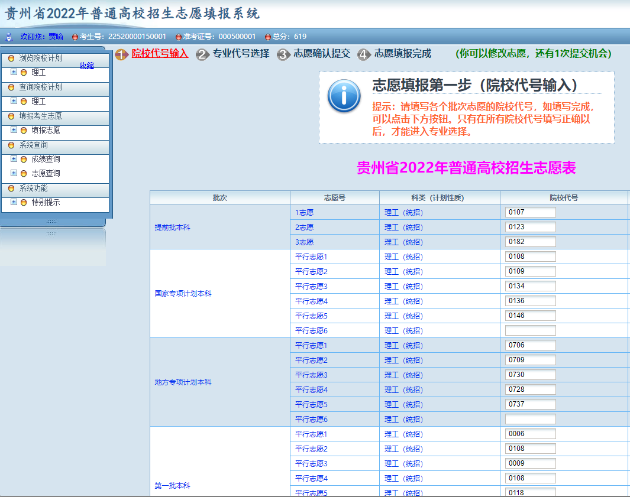Click the 收缩 collapse link
The width and height of the screenshot is (630, 497).
86,66
